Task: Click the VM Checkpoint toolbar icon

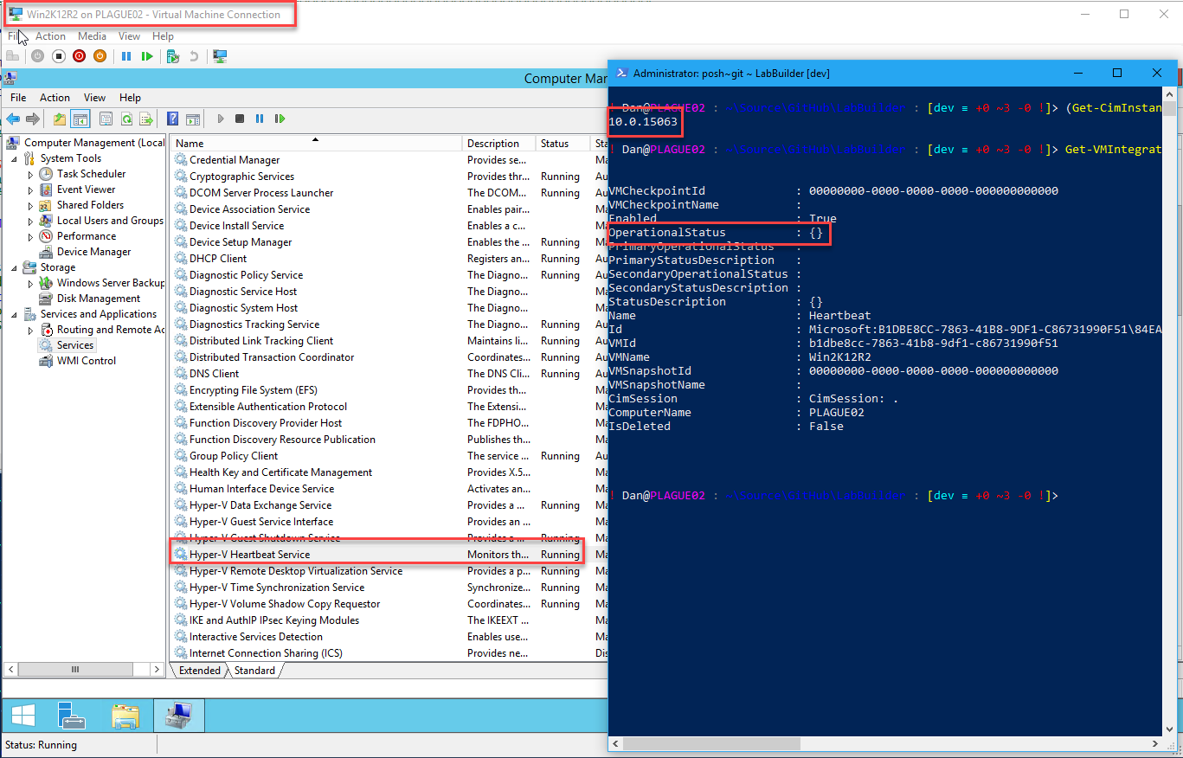Action: click(x=173, y=56)
